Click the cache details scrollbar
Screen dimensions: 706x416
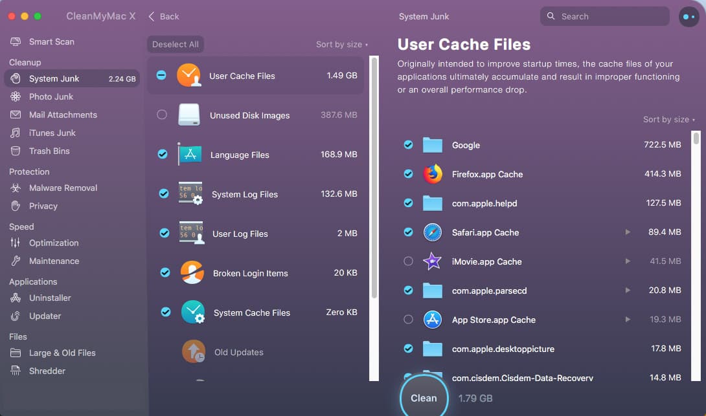(x=696, y=138)
